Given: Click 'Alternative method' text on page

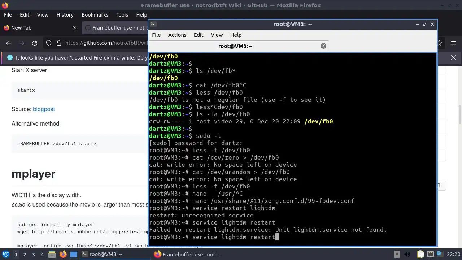Looking at the screenshot, I should tap(35, 123).
